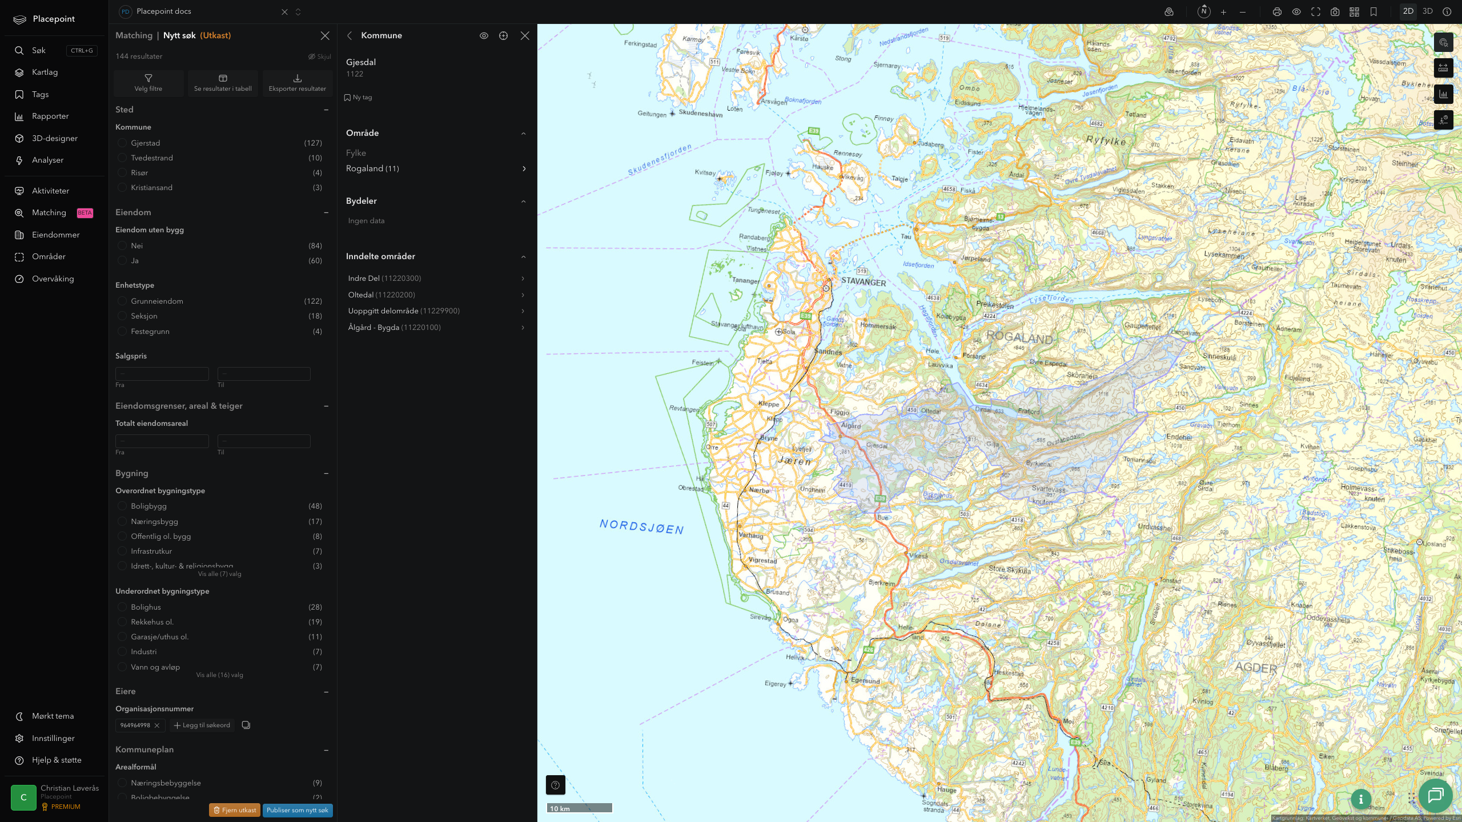Click Fjern utkast button
1462x822 pixels.
235,810
